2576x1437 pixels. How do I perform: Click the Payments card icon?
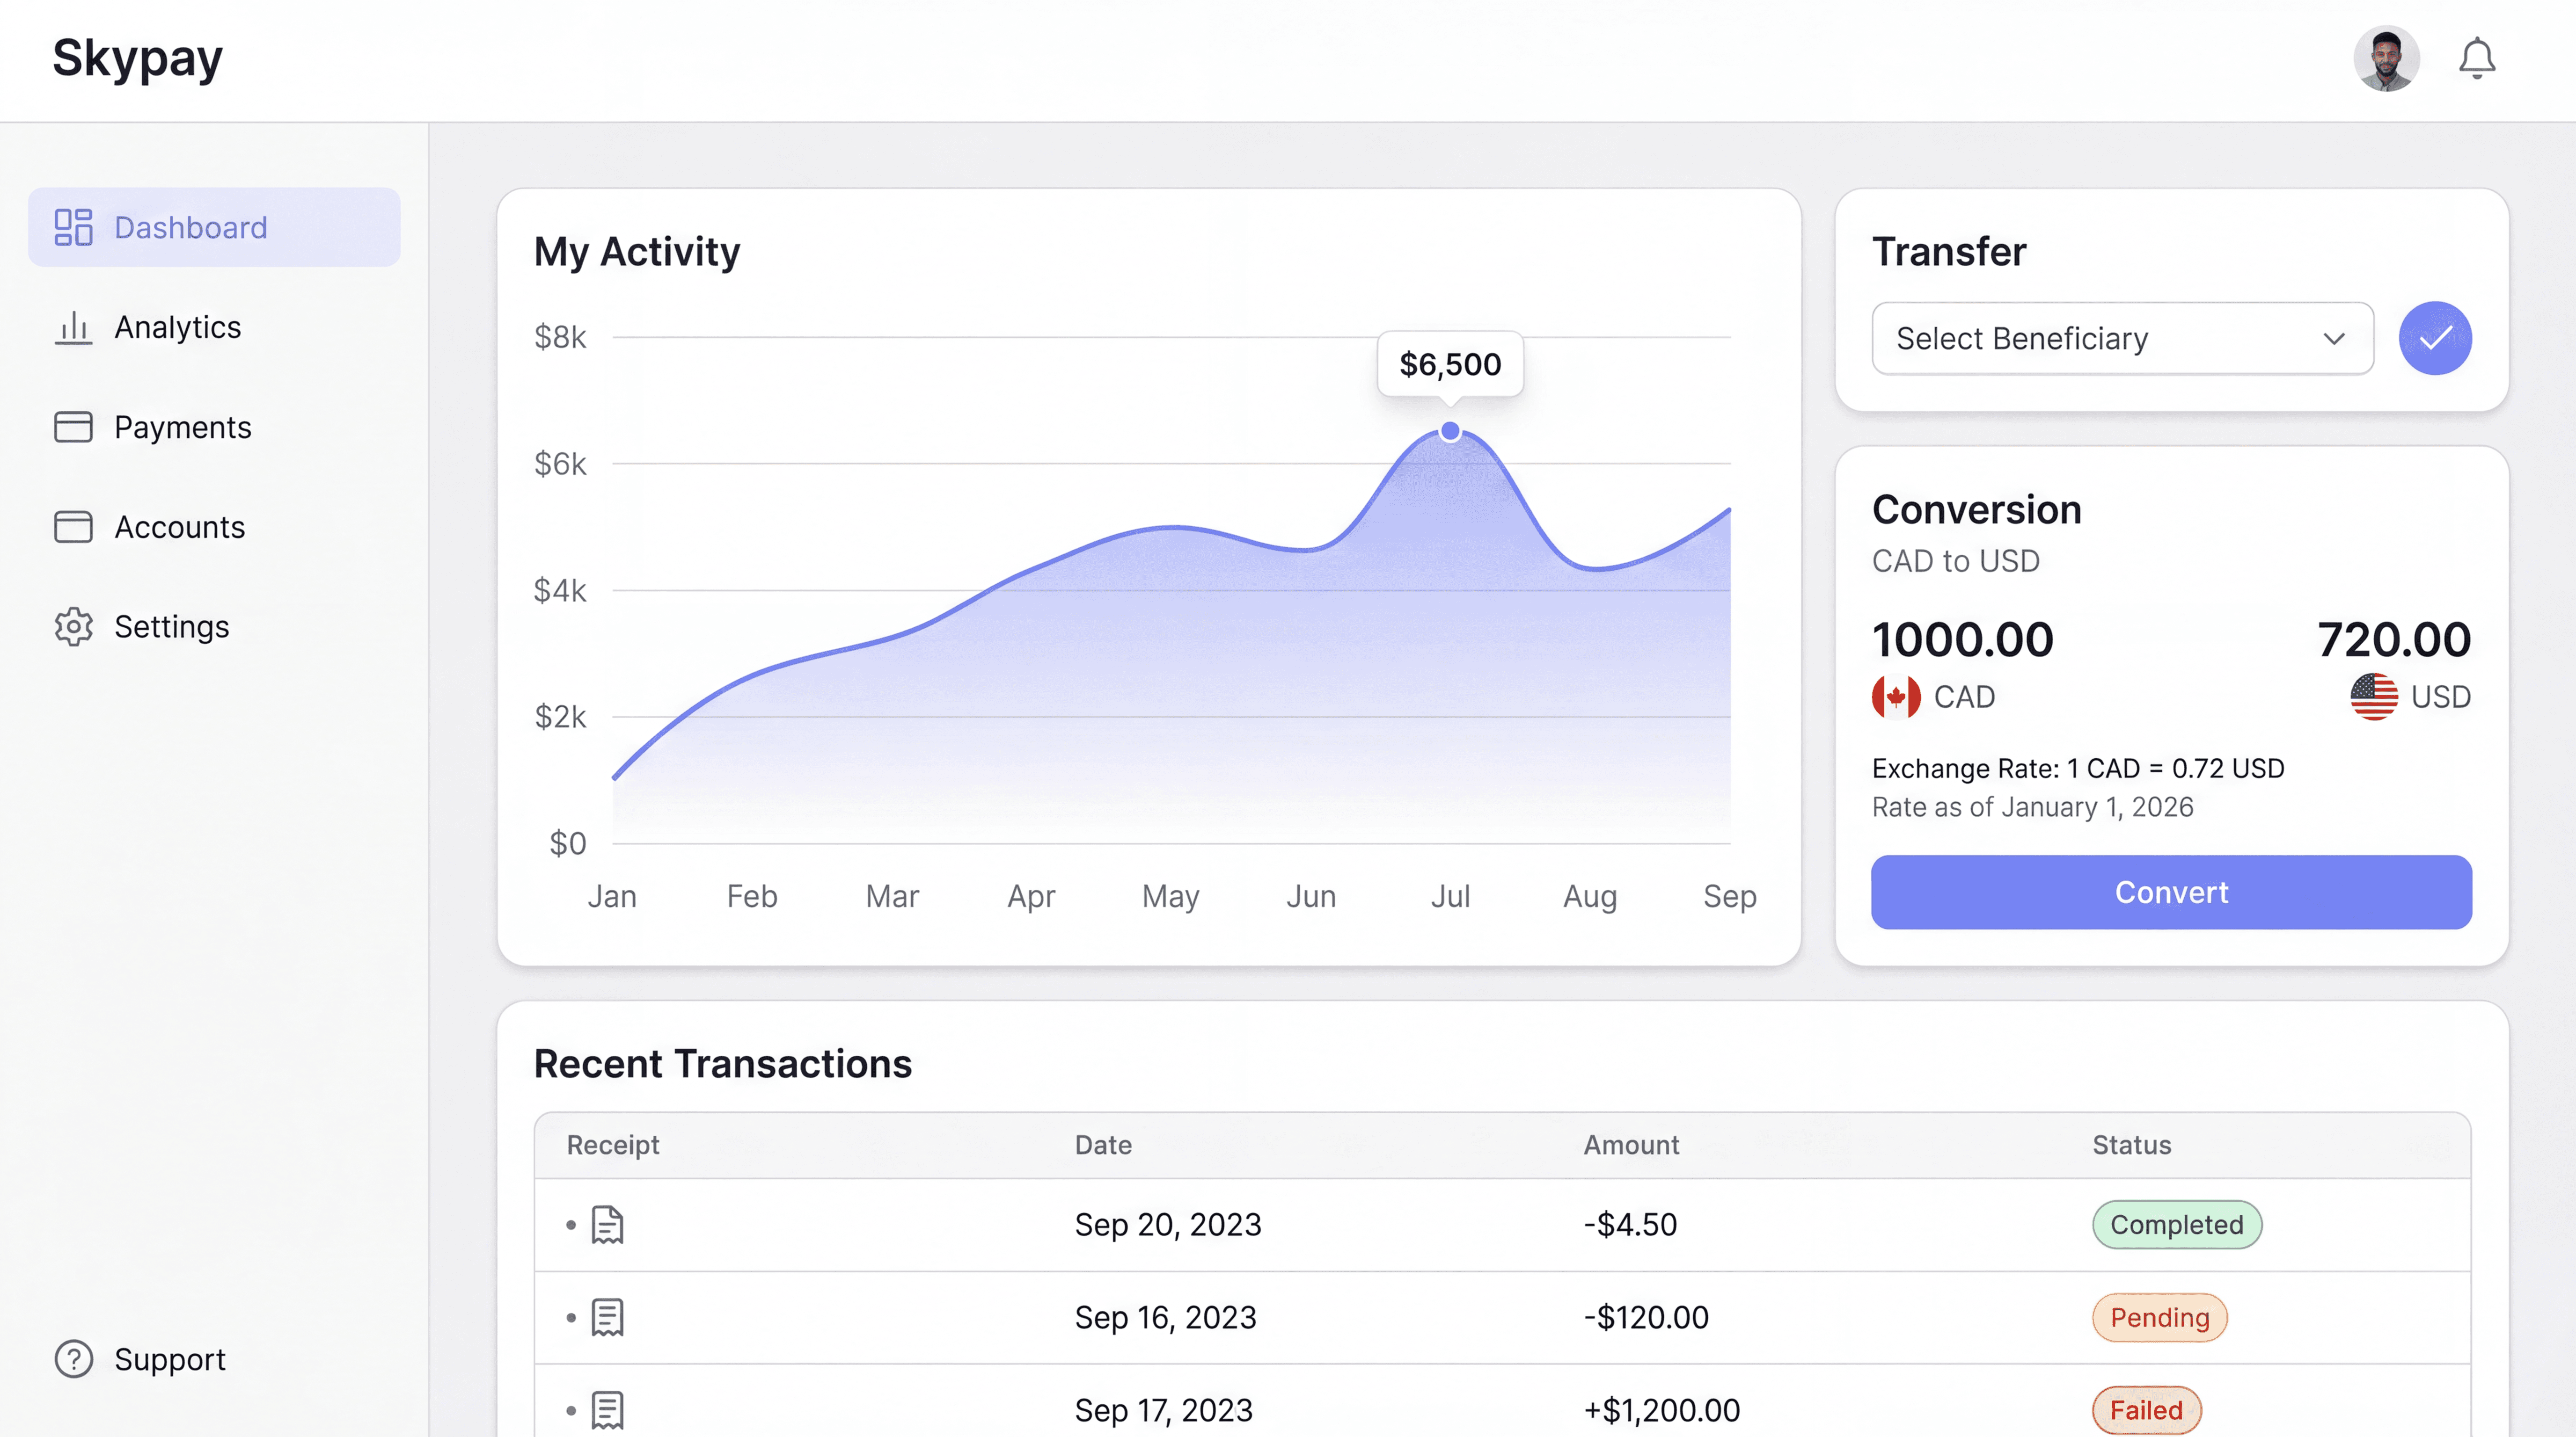[x=73, y=427]
